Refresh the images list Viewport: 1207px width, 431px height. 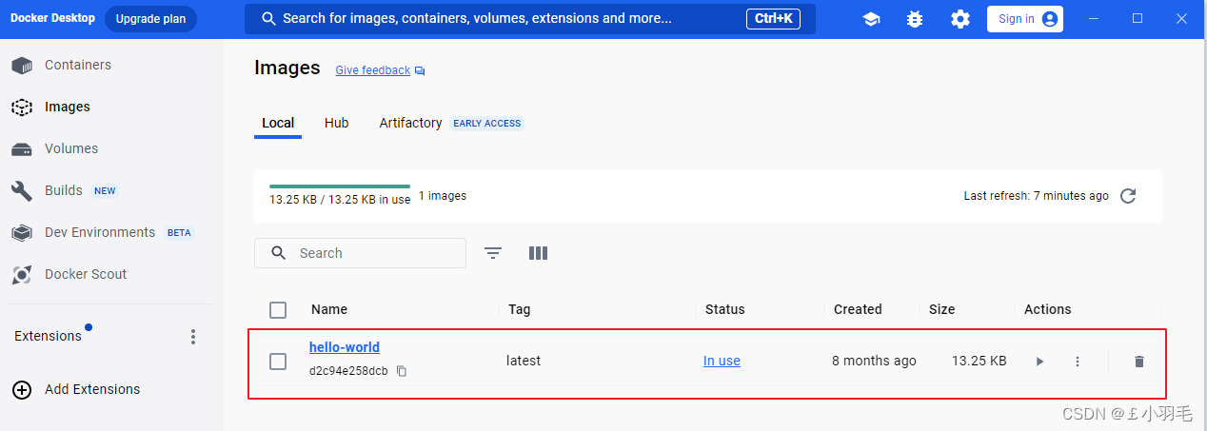pos(1128,196)
